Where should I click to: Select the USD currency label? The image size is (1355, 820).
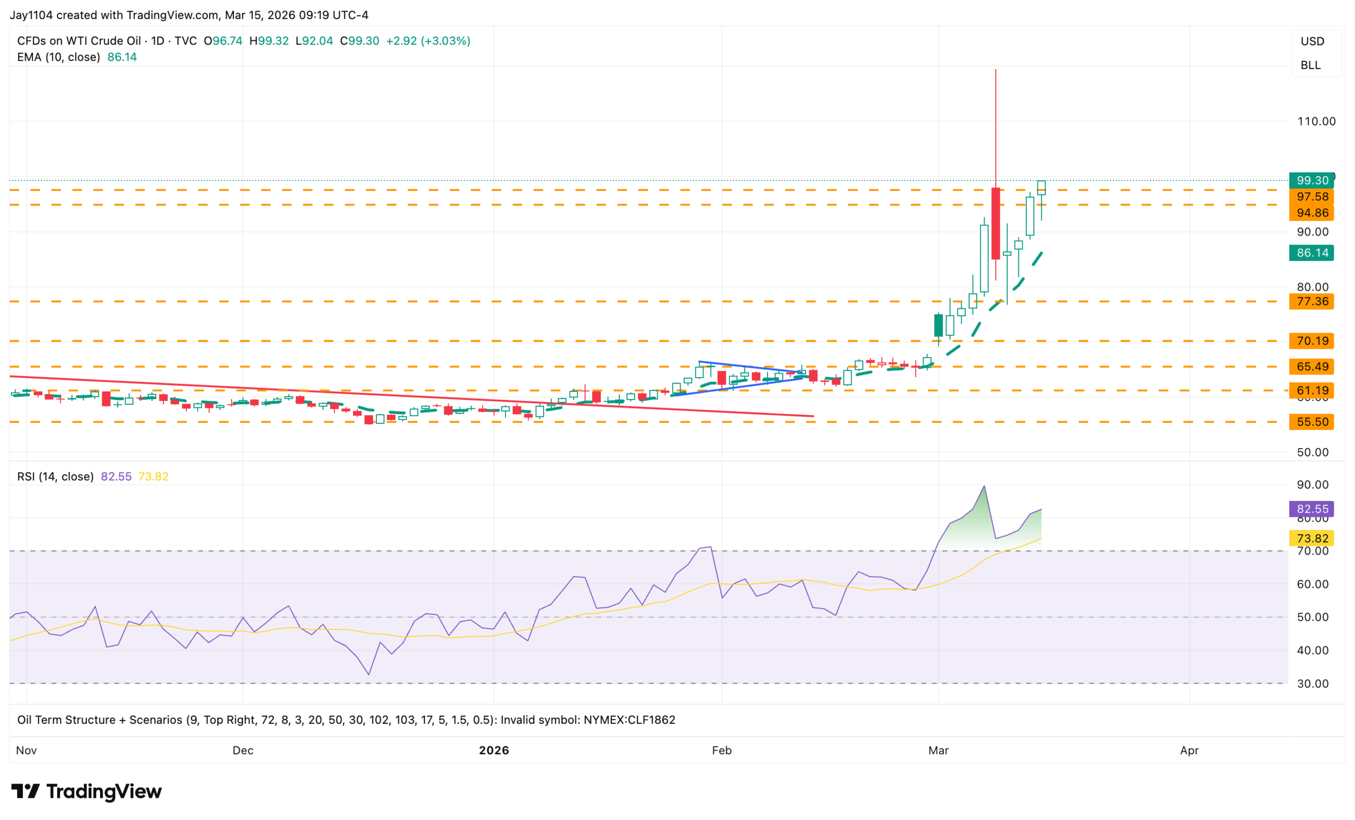point(1312,41)
